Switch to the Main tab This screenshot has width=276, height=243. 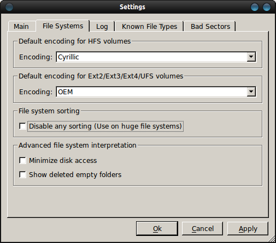click(21, 27)
